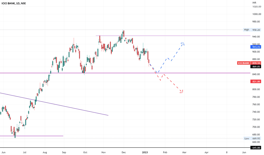Click the 680.00 price axis label
The height and width of the screenshot is (155, 264).
pyautogui.click(x=257, y=134)
